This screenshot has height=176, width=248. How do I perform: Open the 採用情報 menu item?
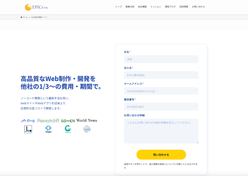(x=184, y=7)
